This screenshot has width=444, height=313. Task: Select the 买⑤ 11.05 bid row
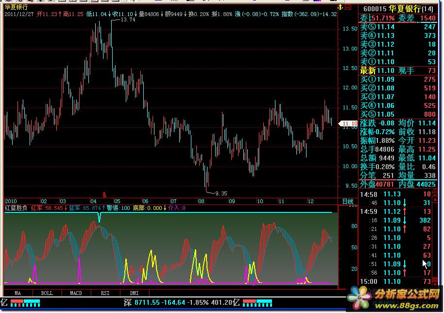tap(398, 114)
